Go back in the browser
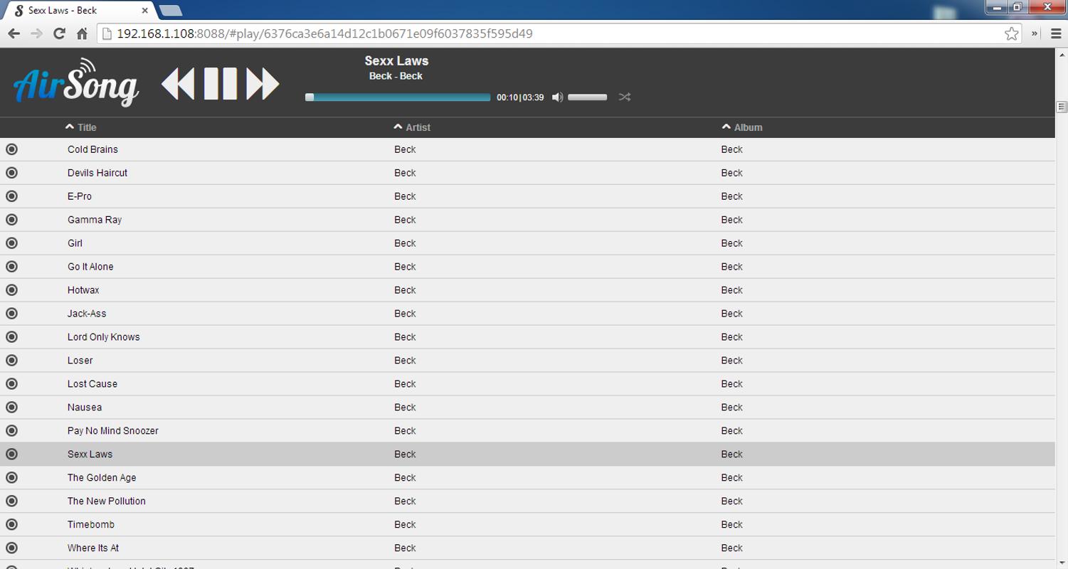The height and width of the screenshot is (569, 1068). pyautogui.click(x=14, y=33)
